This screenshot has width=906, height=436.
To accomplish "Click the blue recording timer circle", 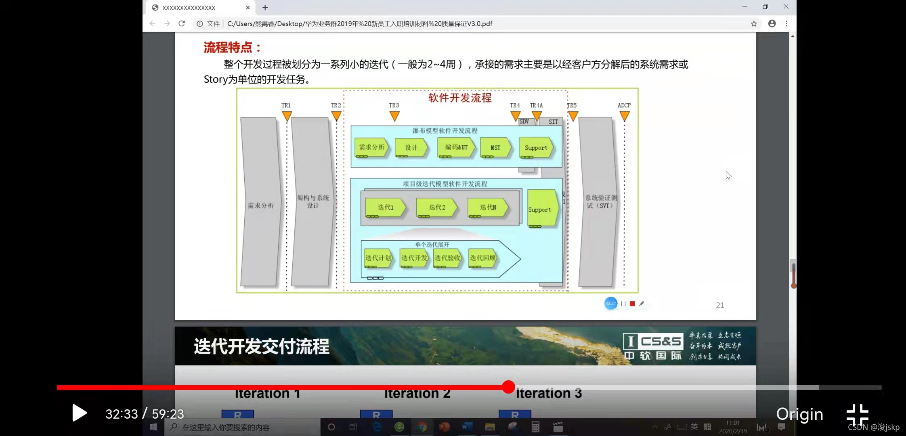I will click(x=611, y=304).
